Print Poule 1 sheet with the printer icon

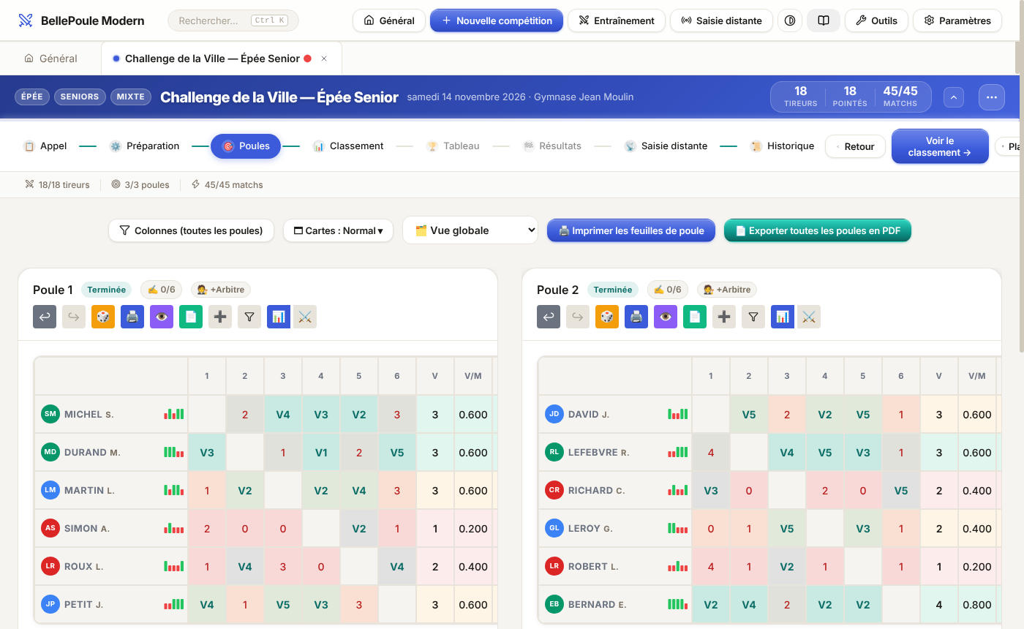[132, 317]
